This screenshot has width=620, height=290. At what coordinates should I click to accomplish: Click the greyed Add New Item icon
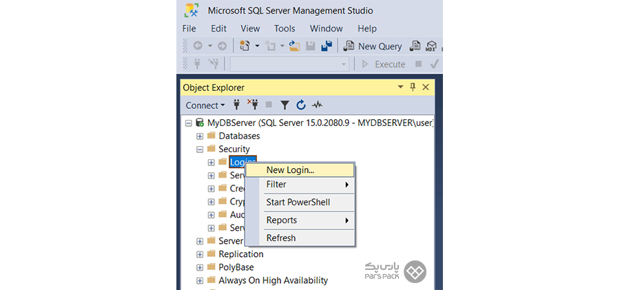pos(270,46)
